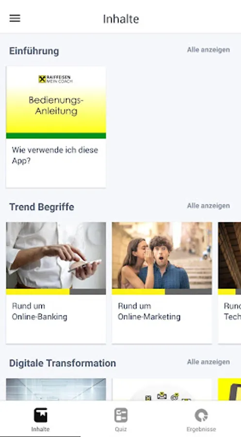The image size is (241, 437).
Task: Show all Digitale Transformation items
Action: pos(208,362)
